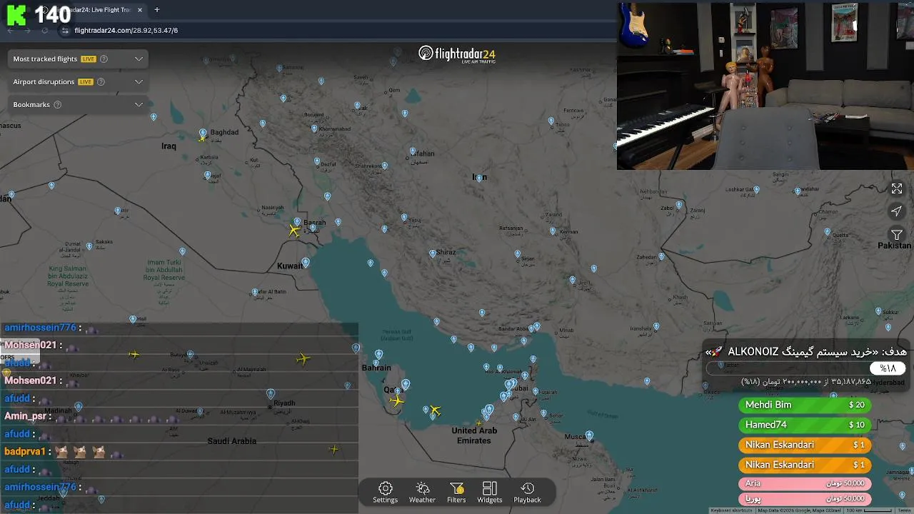Click the Shiraz airport pin

(433, 253)
